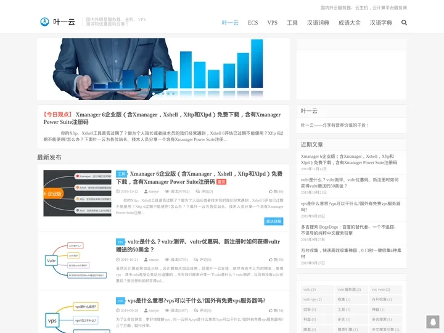Click the bell icon at the bottom right
The width and height of the screenshot is (444, 333).
click(433, 322)
